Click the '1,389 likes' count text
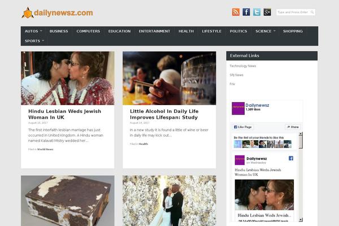This screenshot has height=226, width=339. 253,110
